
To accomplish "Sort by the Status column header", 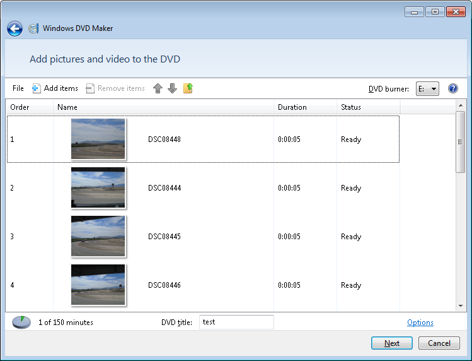I will 369,107.
